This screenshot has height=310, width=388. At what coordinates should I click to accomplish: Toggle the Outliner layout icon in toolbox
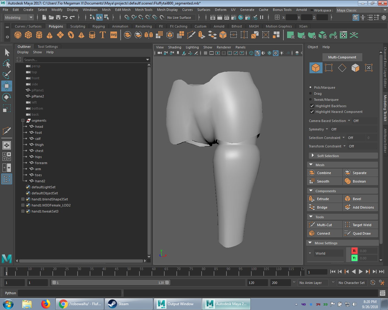click(7, 179)
